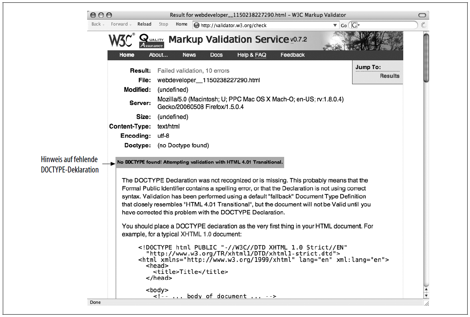Click the file name webdeveloper__1150238227290.html

209,80
